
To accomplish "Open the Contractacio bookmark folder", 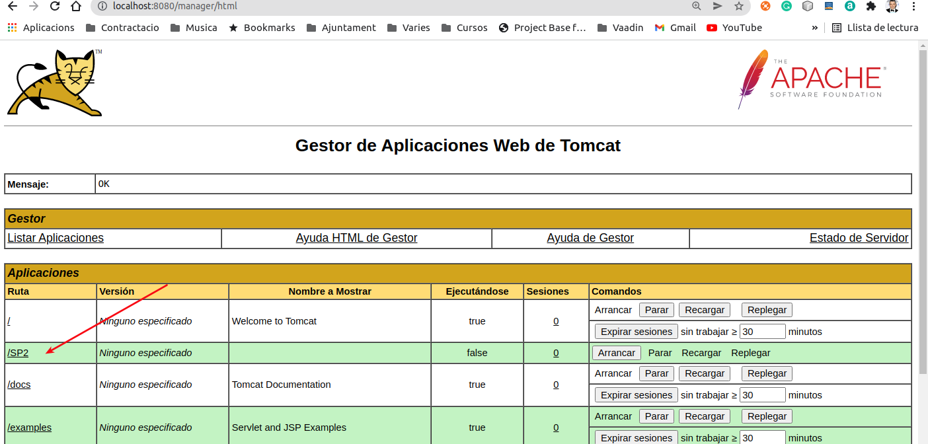I will (122, 28).
